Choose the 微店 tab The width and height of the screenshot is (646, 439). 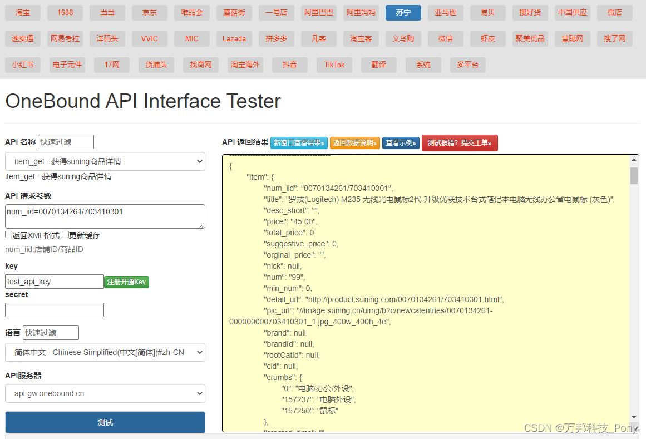coord(615,13)
